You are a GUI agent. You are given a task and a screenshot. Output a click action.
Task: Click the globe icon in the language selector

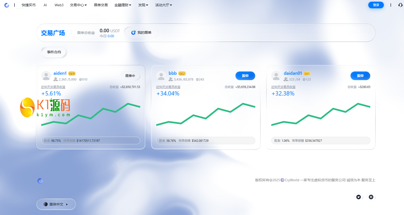tap(46, 204)
